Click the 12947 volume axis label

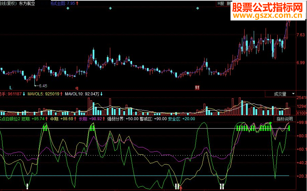coord(302,106)
